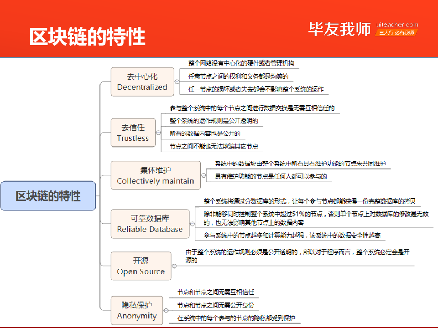Screen dimensions: 438x328
Task: Select the 去信任 Trustless topic node
Action: [x=133, y=133]
